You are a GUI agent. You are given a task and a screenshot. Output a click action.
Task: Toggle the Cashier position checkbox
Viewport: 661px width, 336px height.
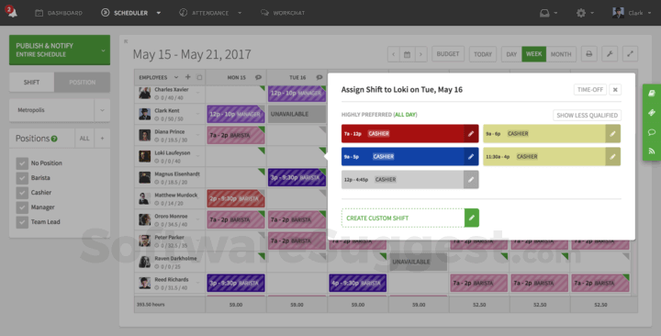[x=22, y=193]
